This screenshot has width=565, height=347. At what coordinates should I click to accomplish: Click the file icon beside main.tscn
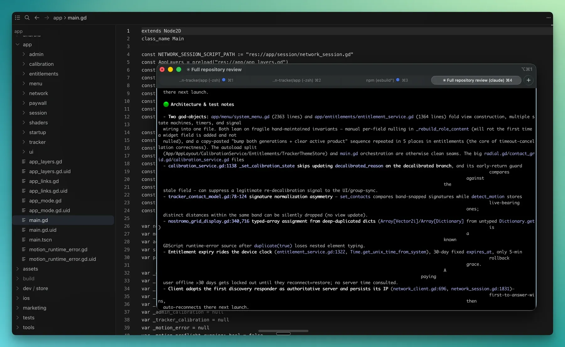pyautogui.click(x=24, y=240)
